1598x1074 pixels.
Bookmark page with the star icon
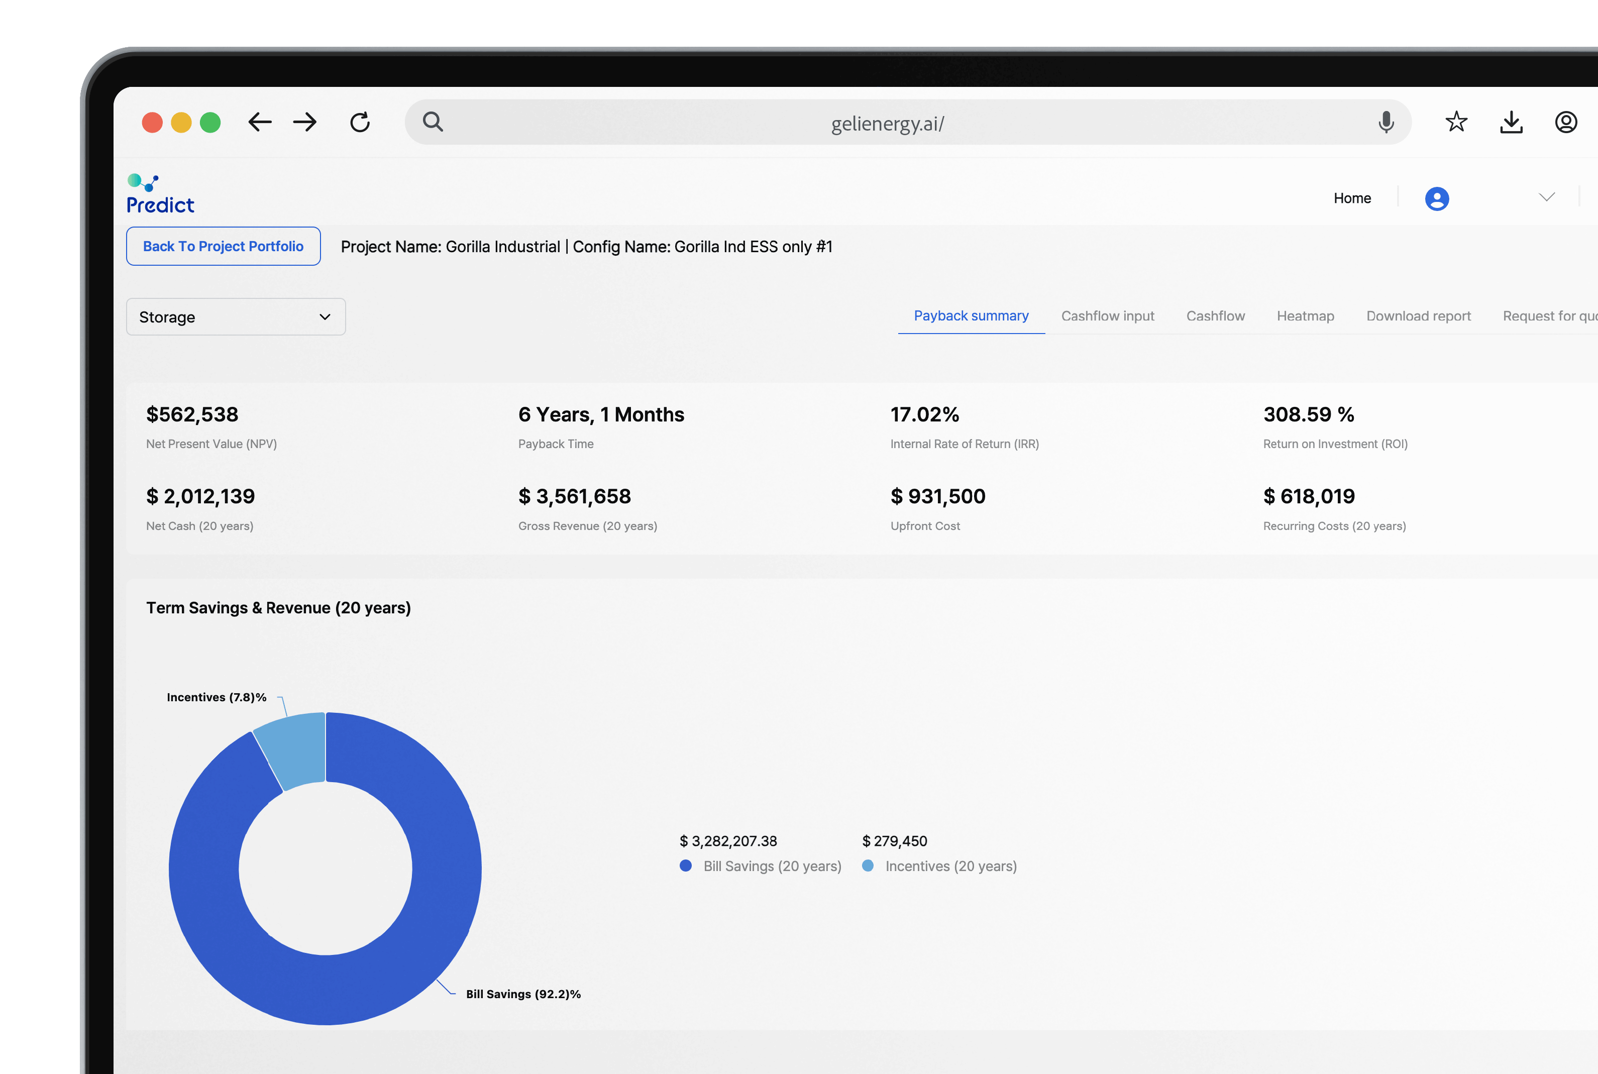pos(1456,122)
